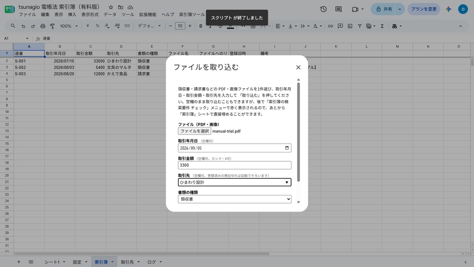Open the date picker calendar icon

[287, 148]
